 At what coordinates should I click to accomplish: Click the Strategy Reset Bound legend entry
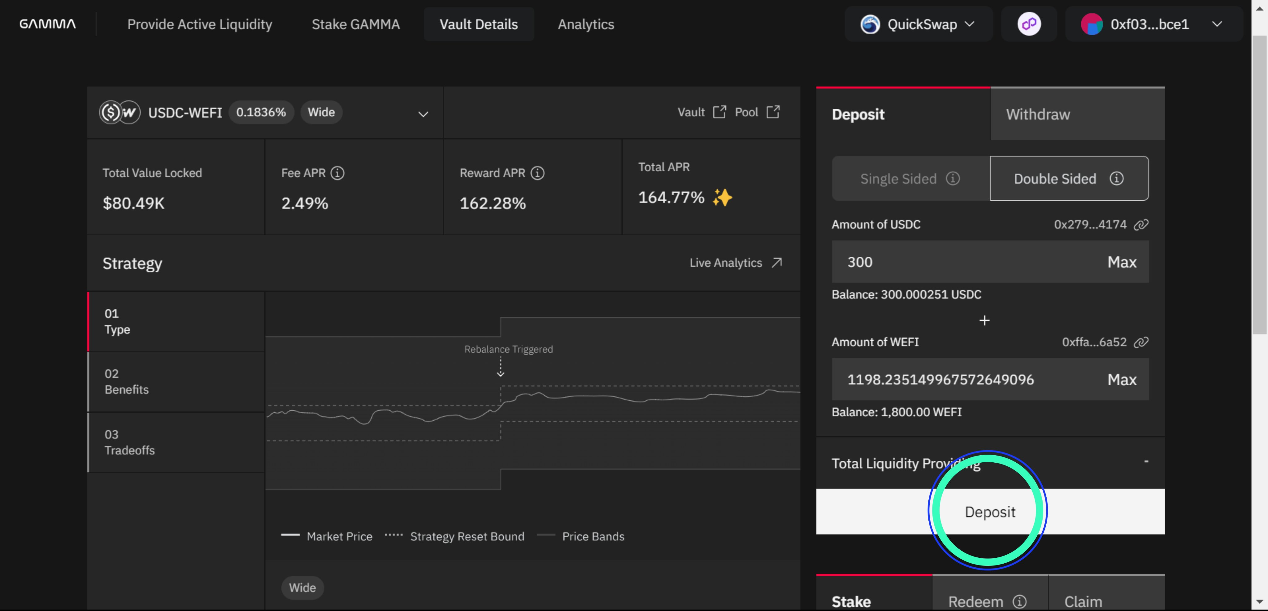454,536
